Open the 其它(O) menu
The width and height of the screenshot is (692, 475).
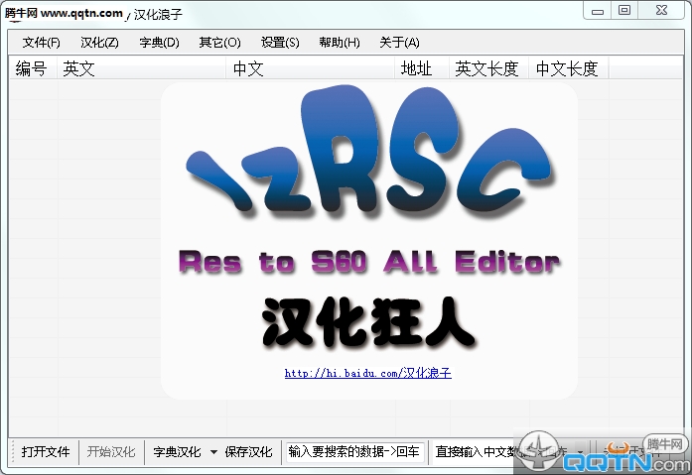(219, 43)
